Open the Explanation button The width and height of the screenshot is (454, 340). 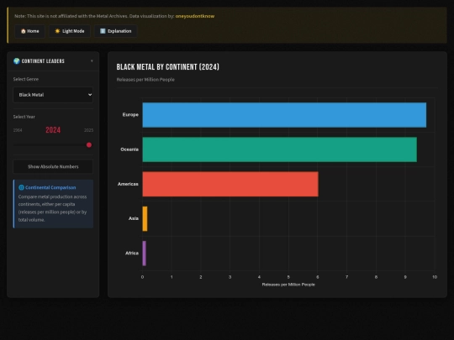(x=115, y=31)
